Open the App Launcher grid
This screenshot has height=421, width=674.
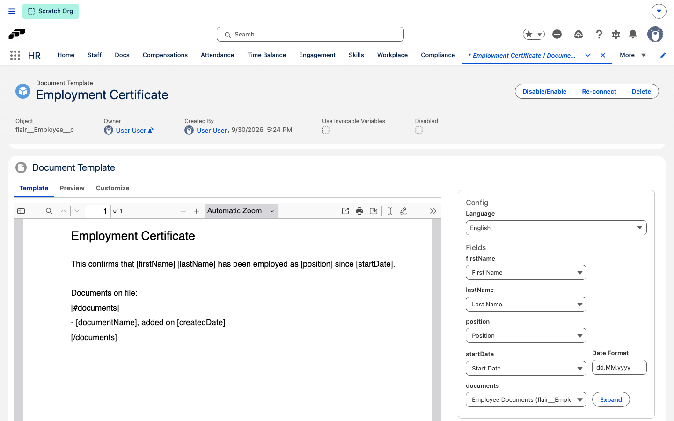tap(15, 55)
